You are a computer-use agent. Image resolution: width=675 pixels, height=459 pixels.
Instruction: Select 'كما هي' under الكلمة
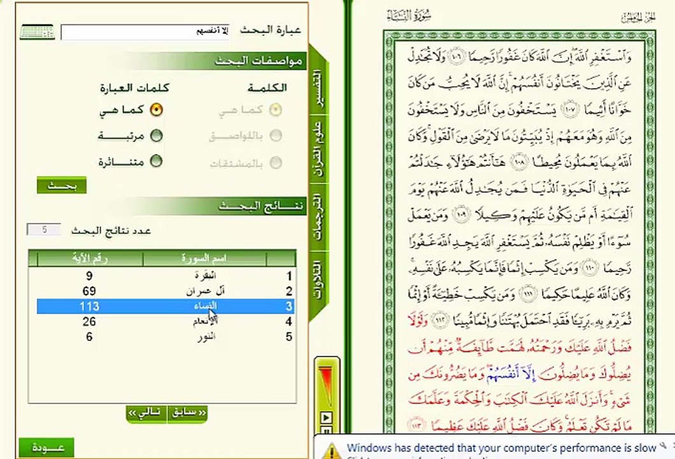click(x=276, y=110)
